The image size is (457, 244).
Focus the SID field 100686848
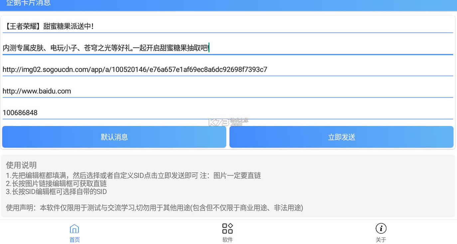(228, 113)
